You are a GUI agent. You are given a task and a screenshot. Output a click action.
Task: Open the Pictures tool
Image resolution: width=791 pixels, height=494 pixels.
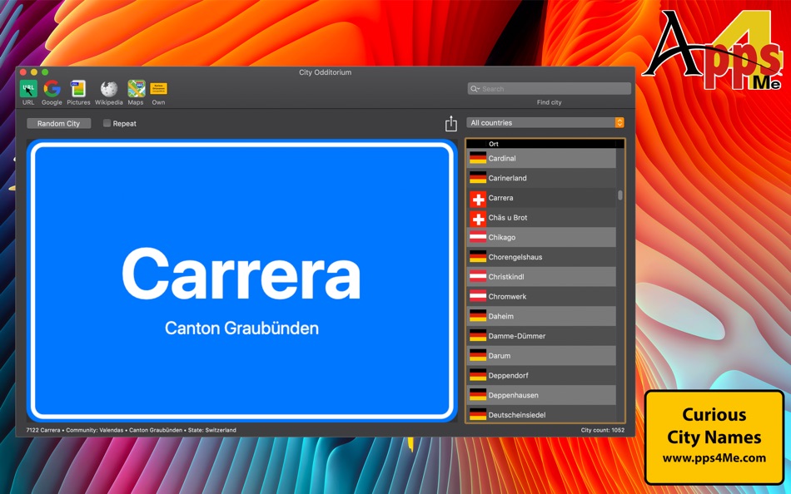click(78, 90)
